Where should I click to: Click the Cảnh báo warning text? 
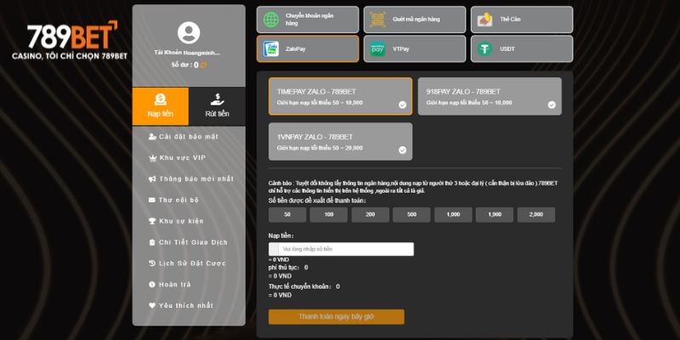click(413, 187)
